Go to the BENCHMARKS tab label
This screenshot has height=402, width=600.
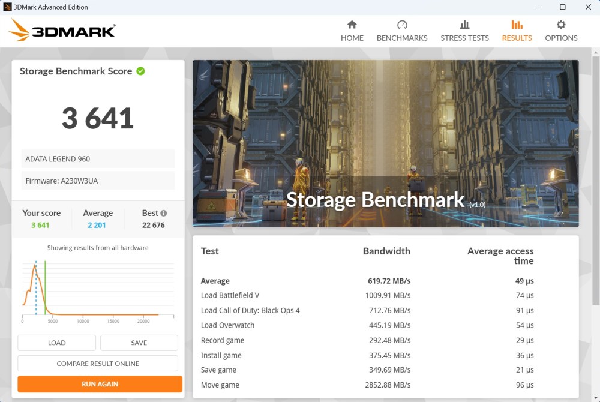coord(402,38)
